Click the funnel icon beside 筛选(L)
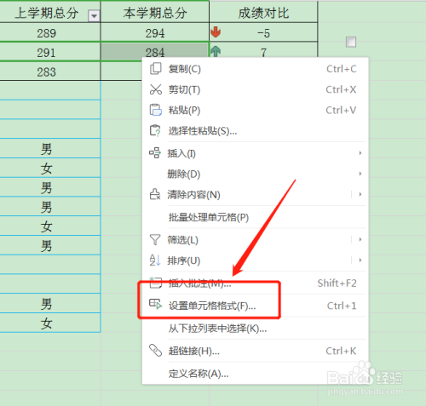The height and width of the screenshot is (406, 426). tap(155, 240)
